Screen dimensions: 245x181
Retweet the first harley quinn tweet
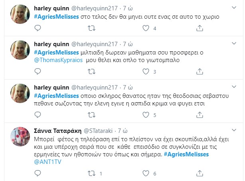coord(91,28)
